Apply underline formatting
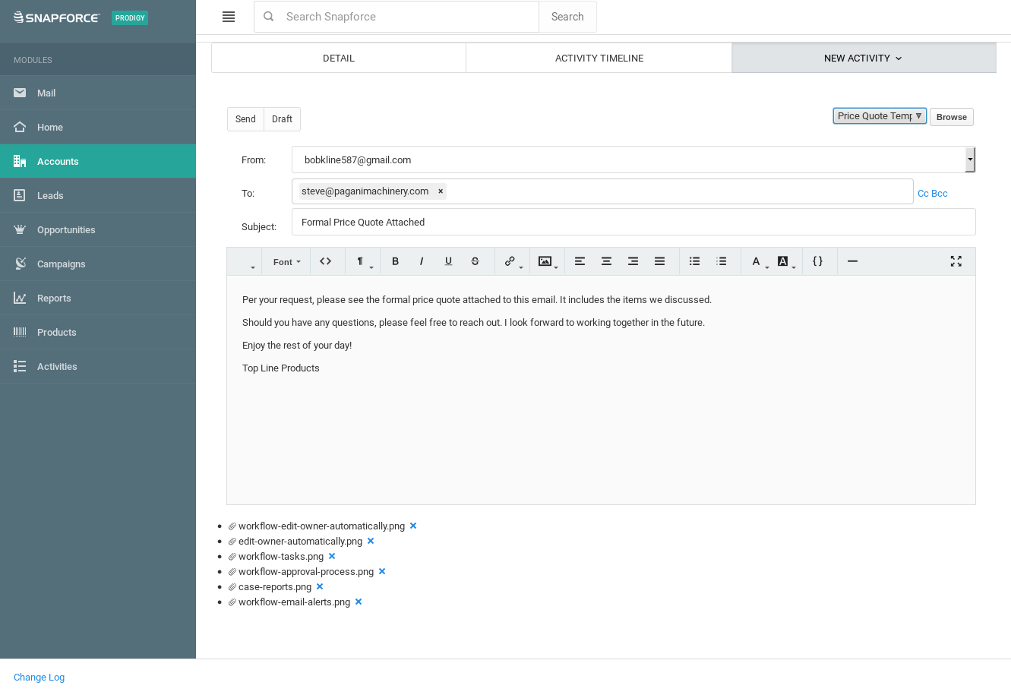The height and width of the screenshot is (695, 1011). pos(448,261)
